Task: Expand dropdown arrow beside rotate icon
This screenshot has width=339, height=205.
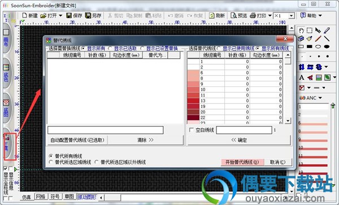Action: 326,67
